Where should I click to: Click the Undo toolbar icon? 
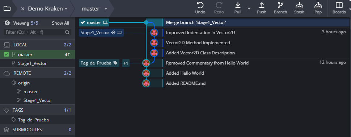pyautogui.click(x=200, y=5)
